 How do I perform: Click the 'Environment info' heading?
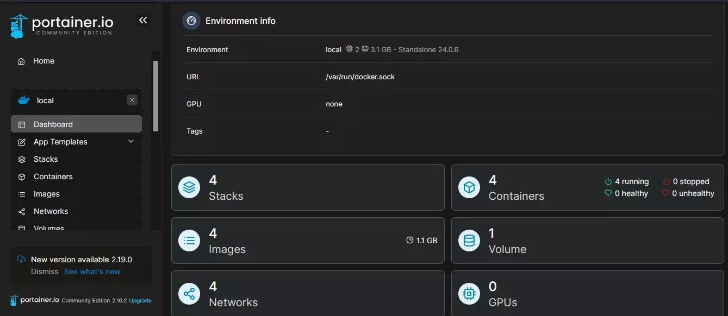[x=240, y=21]
